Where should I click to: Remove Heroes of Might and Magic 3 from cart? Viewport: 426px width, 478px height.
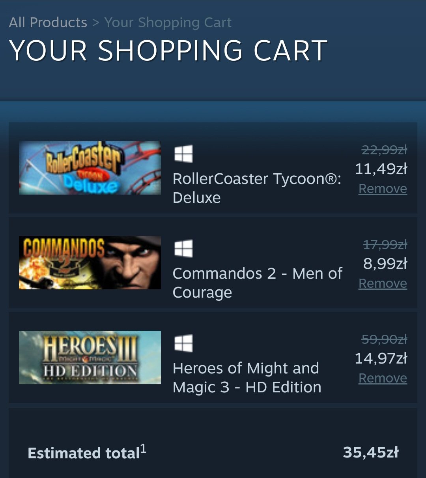[x=383, y=378]
